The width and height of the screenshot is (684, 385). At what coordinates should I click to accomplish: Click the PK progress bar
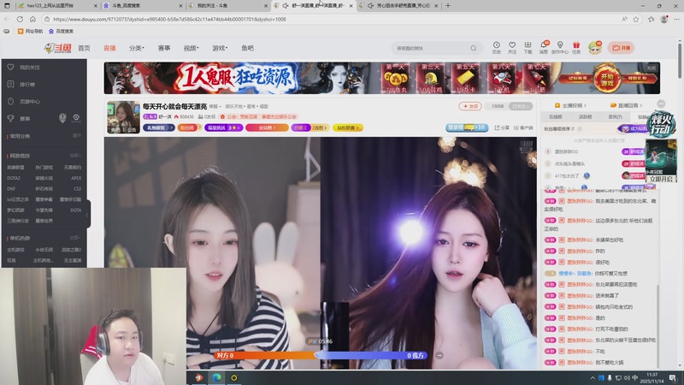click(x=321, y=355)
